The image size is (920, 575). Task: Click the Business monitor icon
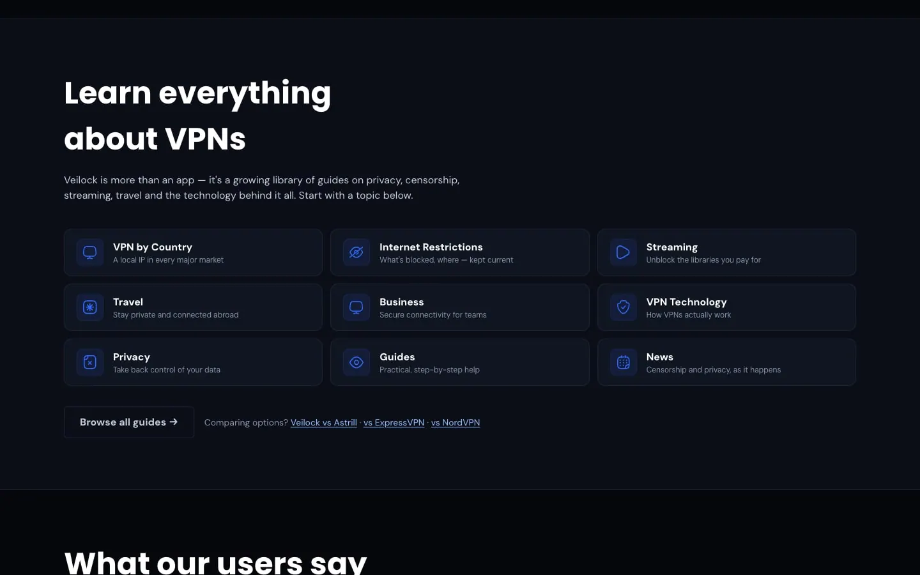coord(356,307)
